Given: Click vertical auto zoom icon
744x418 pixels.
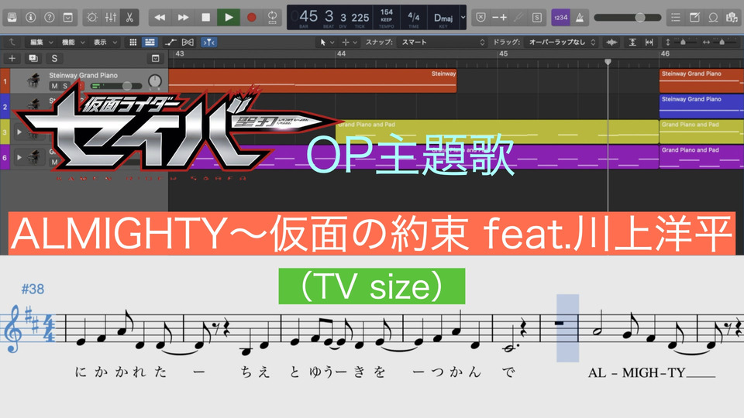Looking at the screenshot, I should (x=632, y=42).
